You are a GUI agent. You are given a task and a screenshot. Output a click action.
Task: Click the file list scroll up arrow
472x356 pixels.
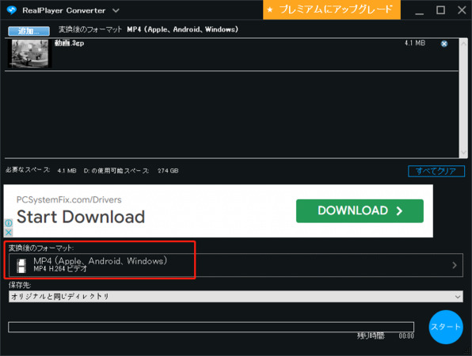(463, 44)
